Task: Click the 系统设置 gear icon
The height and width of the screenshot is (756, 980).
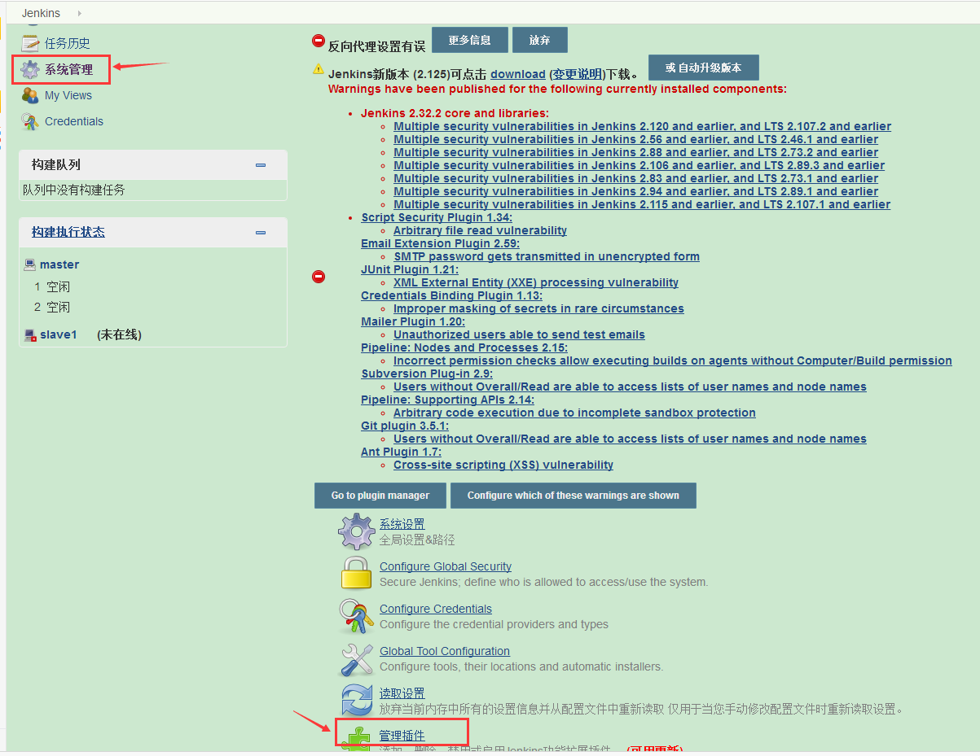Action: [x=356, y=531]
